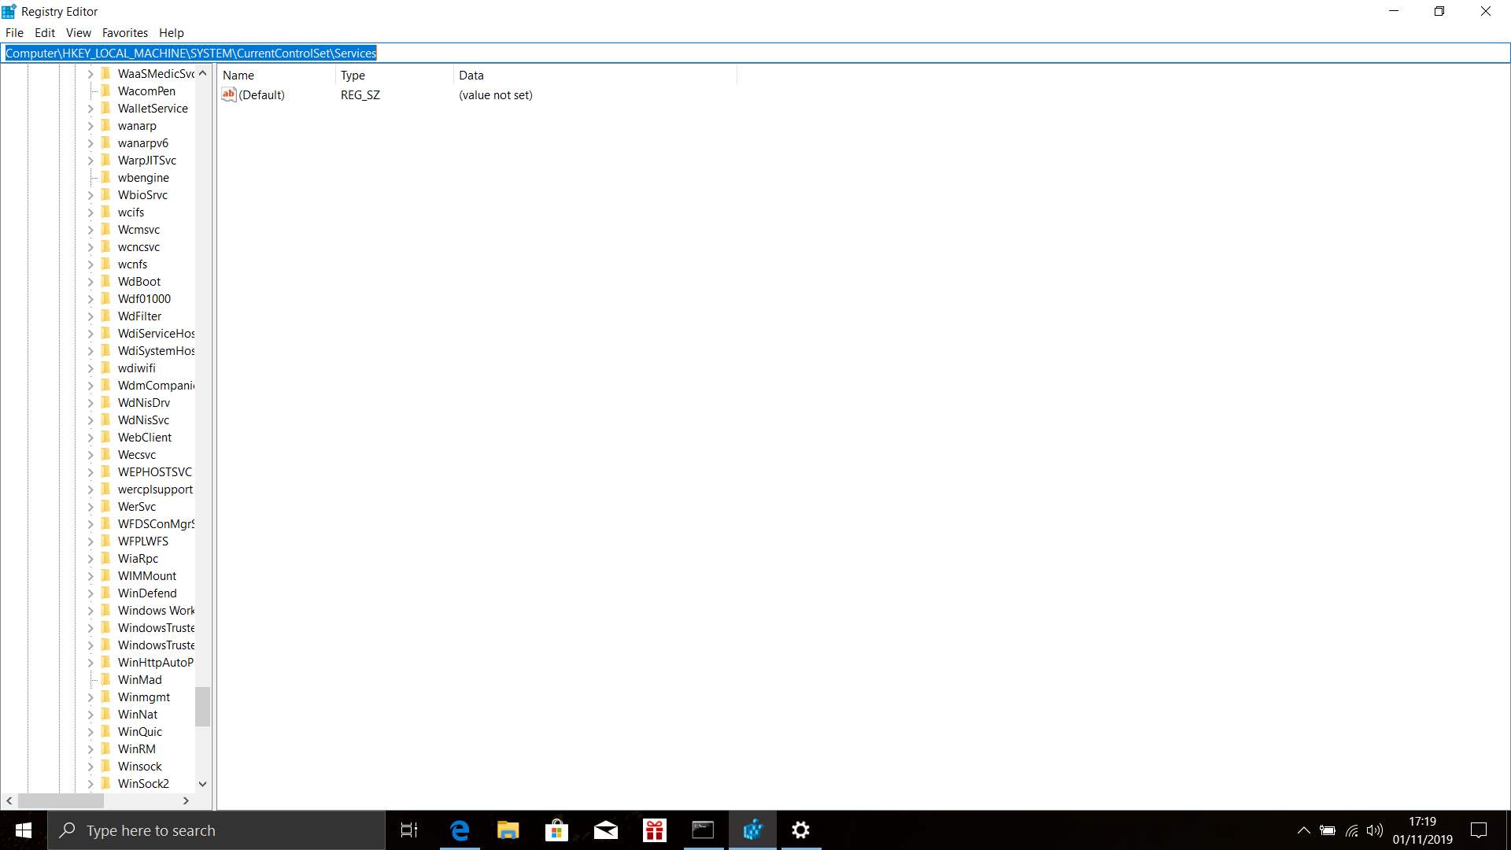Sort values by Type column header
The image size is (1511, 850).
[394, 76]
